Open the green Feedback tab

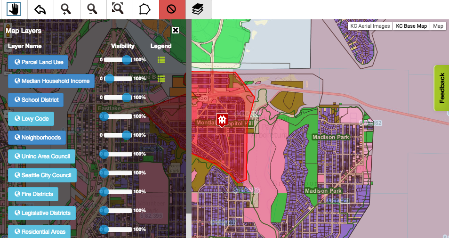tap(441, 88)
